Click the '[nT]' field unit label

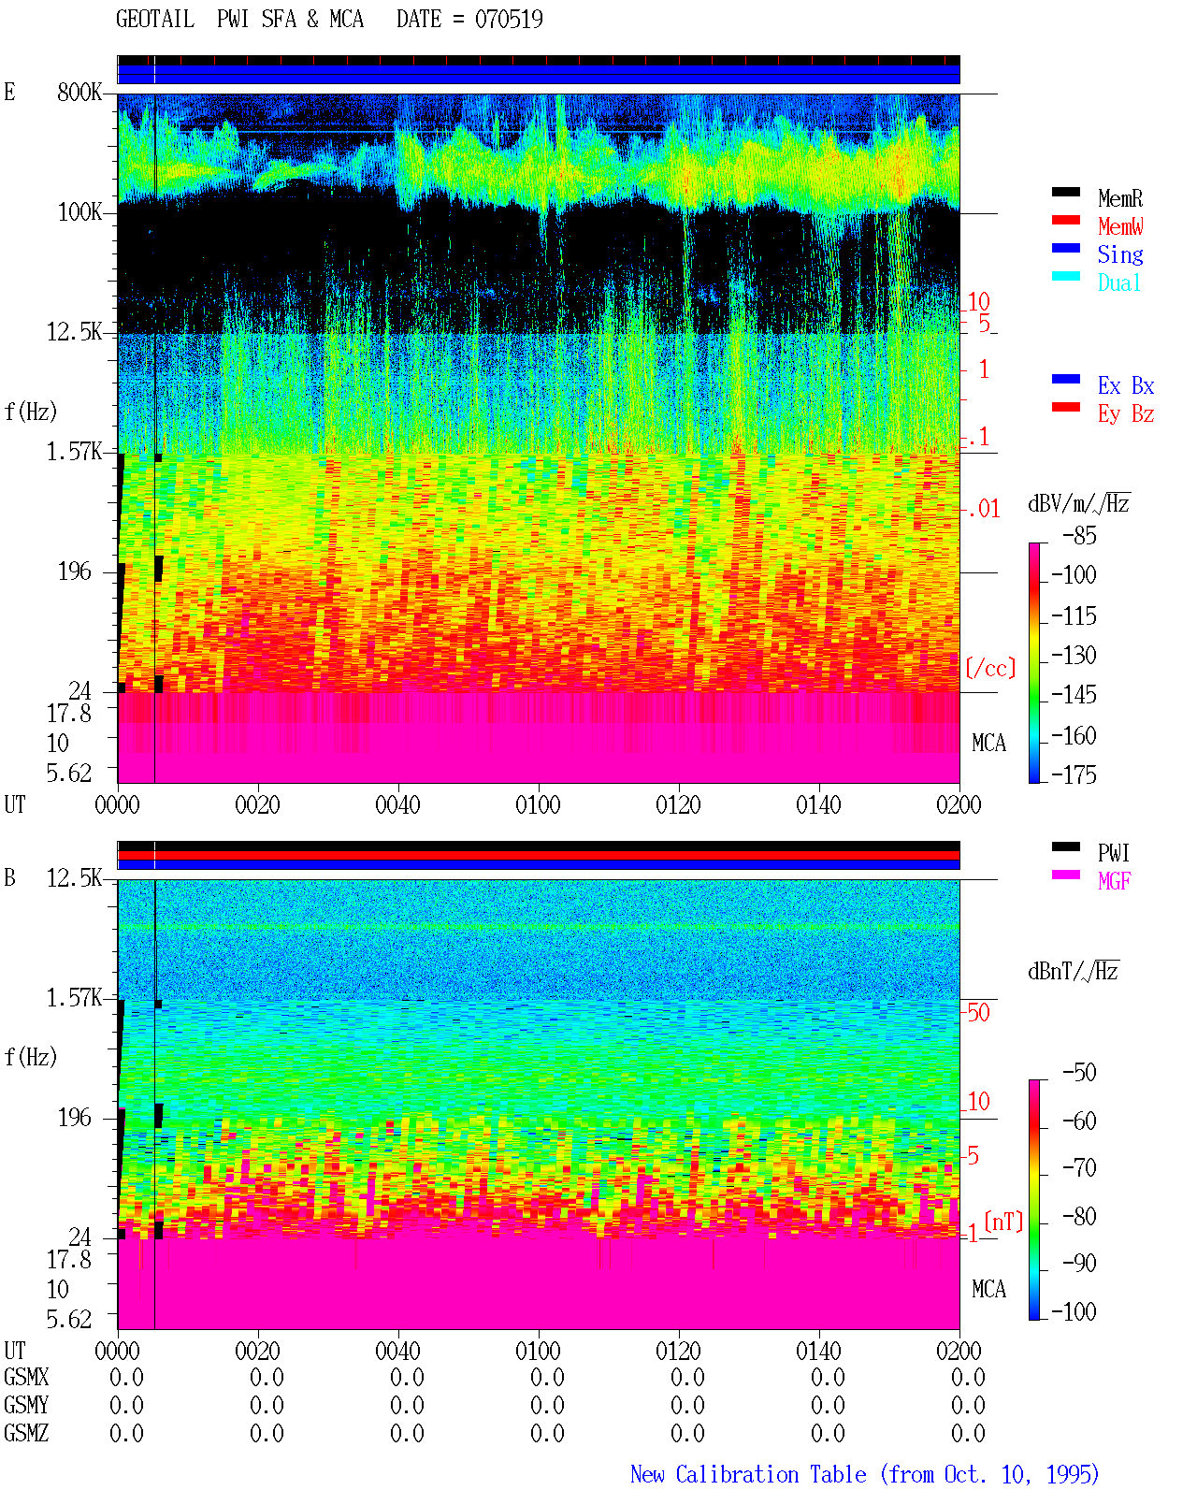click(1003, 1222)
